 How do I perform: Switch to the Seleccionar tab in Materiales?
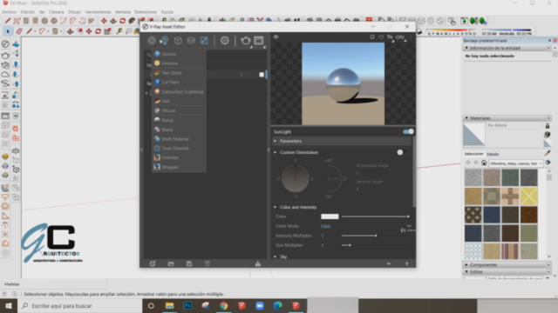tap(473, 154)
